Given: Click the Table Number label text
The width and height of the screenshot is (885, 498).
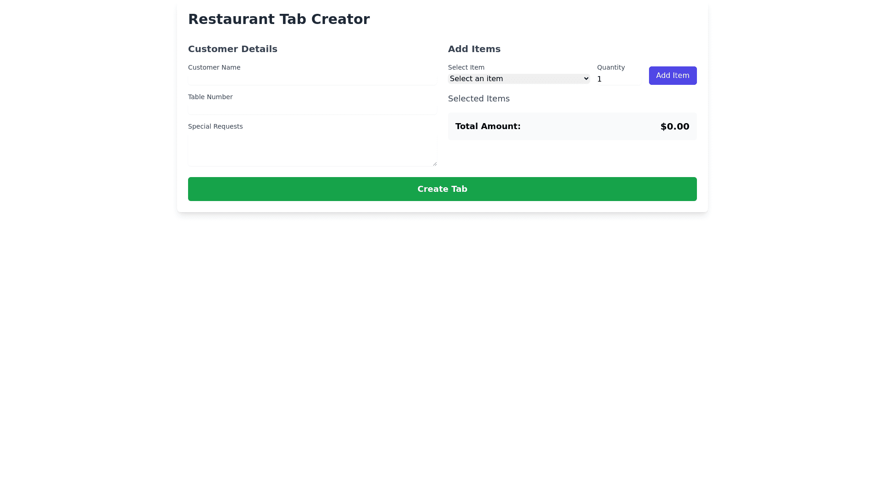Looking at the screenshot, I should 210,96.
